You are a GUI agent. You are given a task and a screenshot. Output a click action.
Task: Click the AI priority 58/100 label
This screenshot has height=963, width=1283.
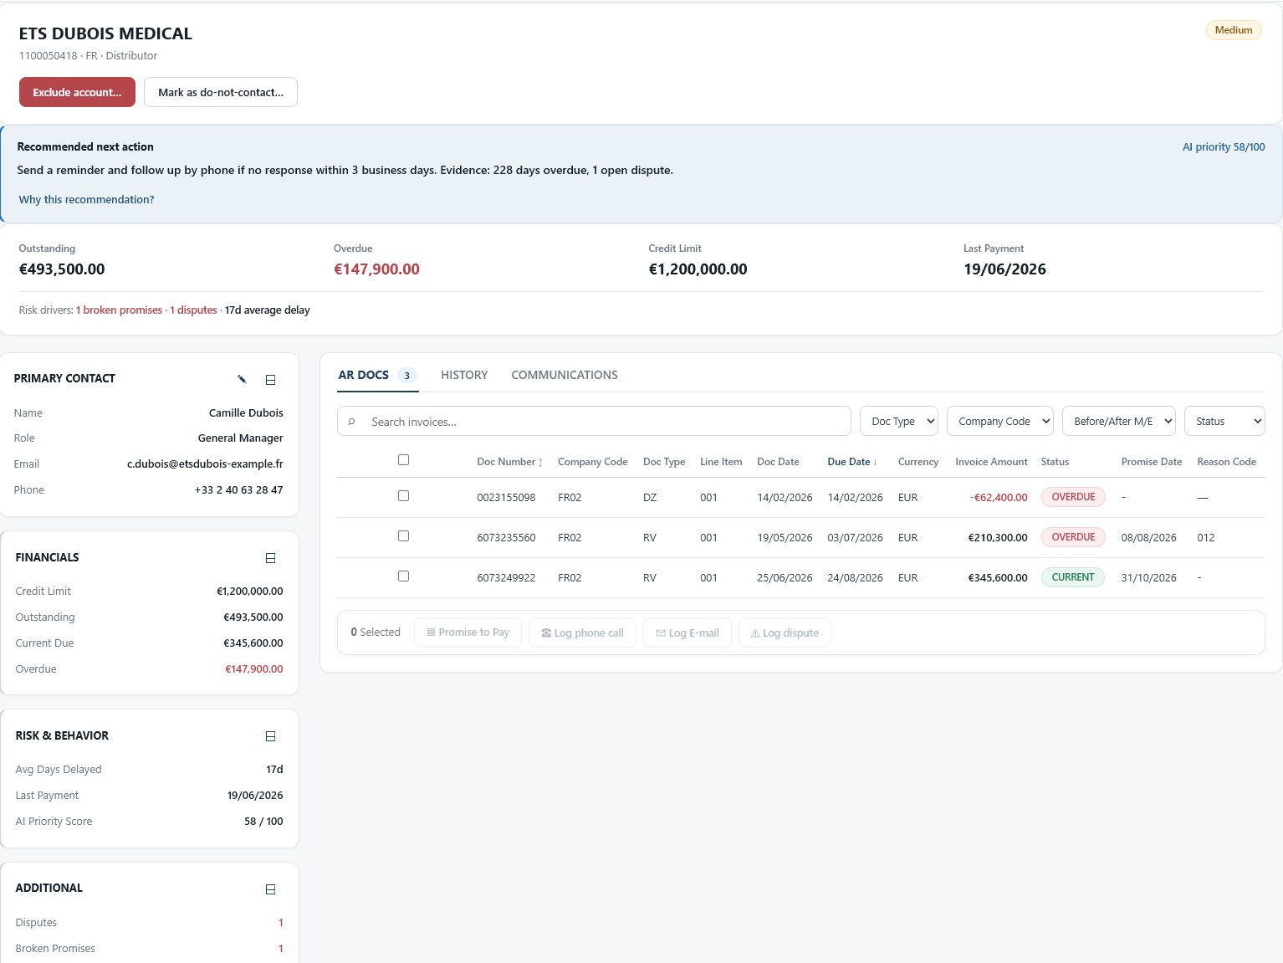pos(1224,146)
